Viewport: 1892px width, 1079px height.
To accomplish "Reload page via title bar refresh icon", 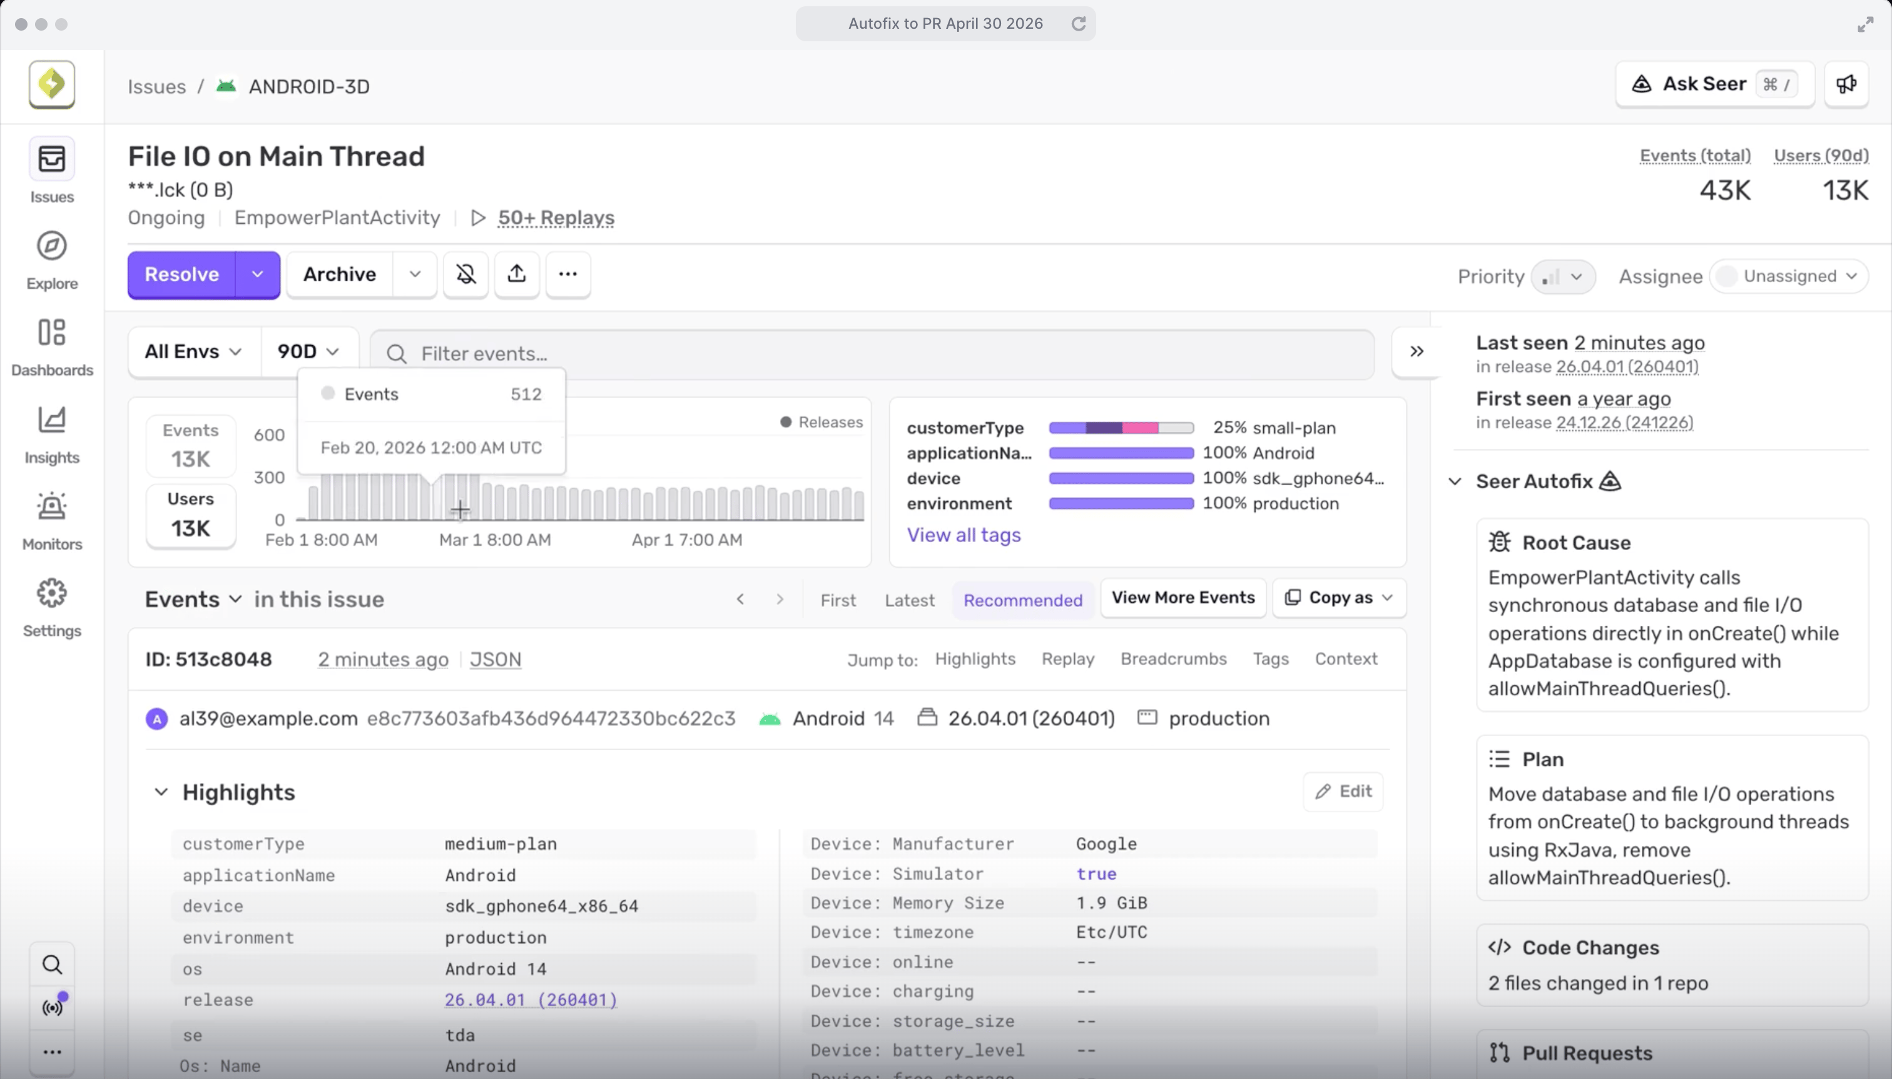I will tap(1079, 24).
